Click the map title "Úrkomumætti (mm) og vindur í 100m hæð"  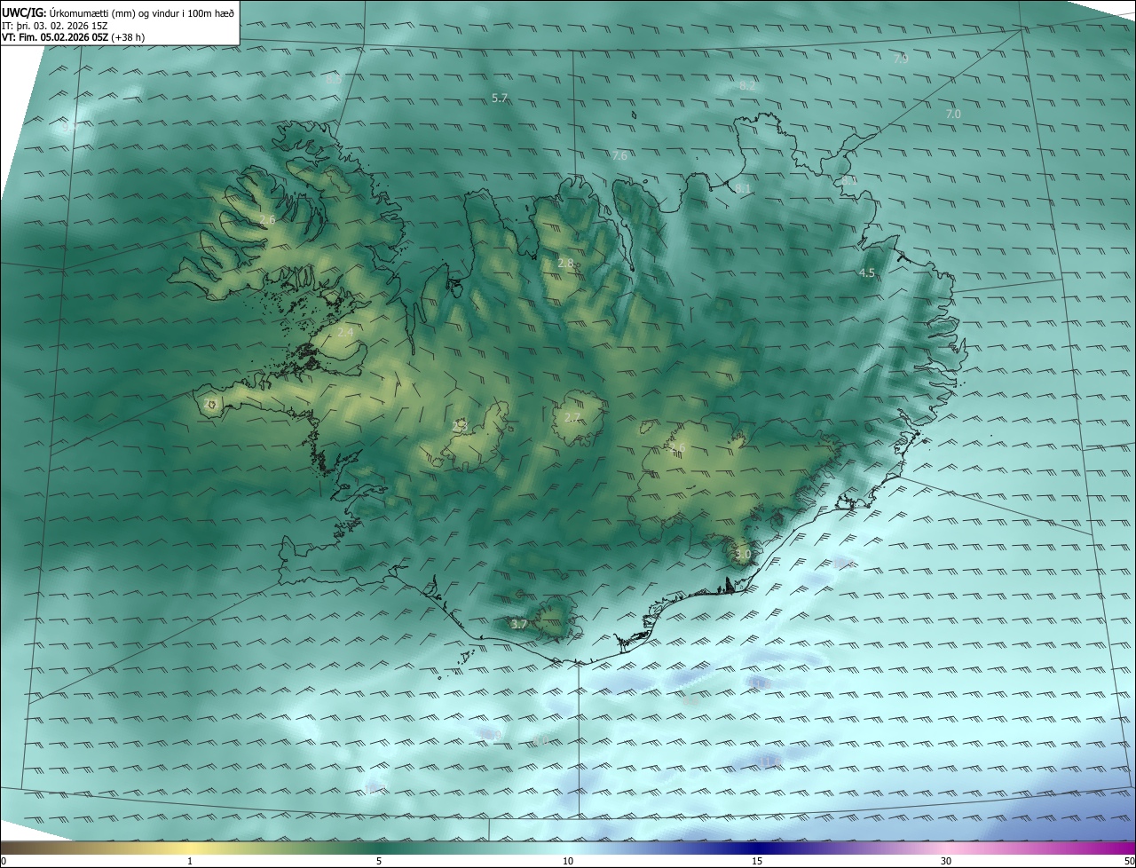142,12
